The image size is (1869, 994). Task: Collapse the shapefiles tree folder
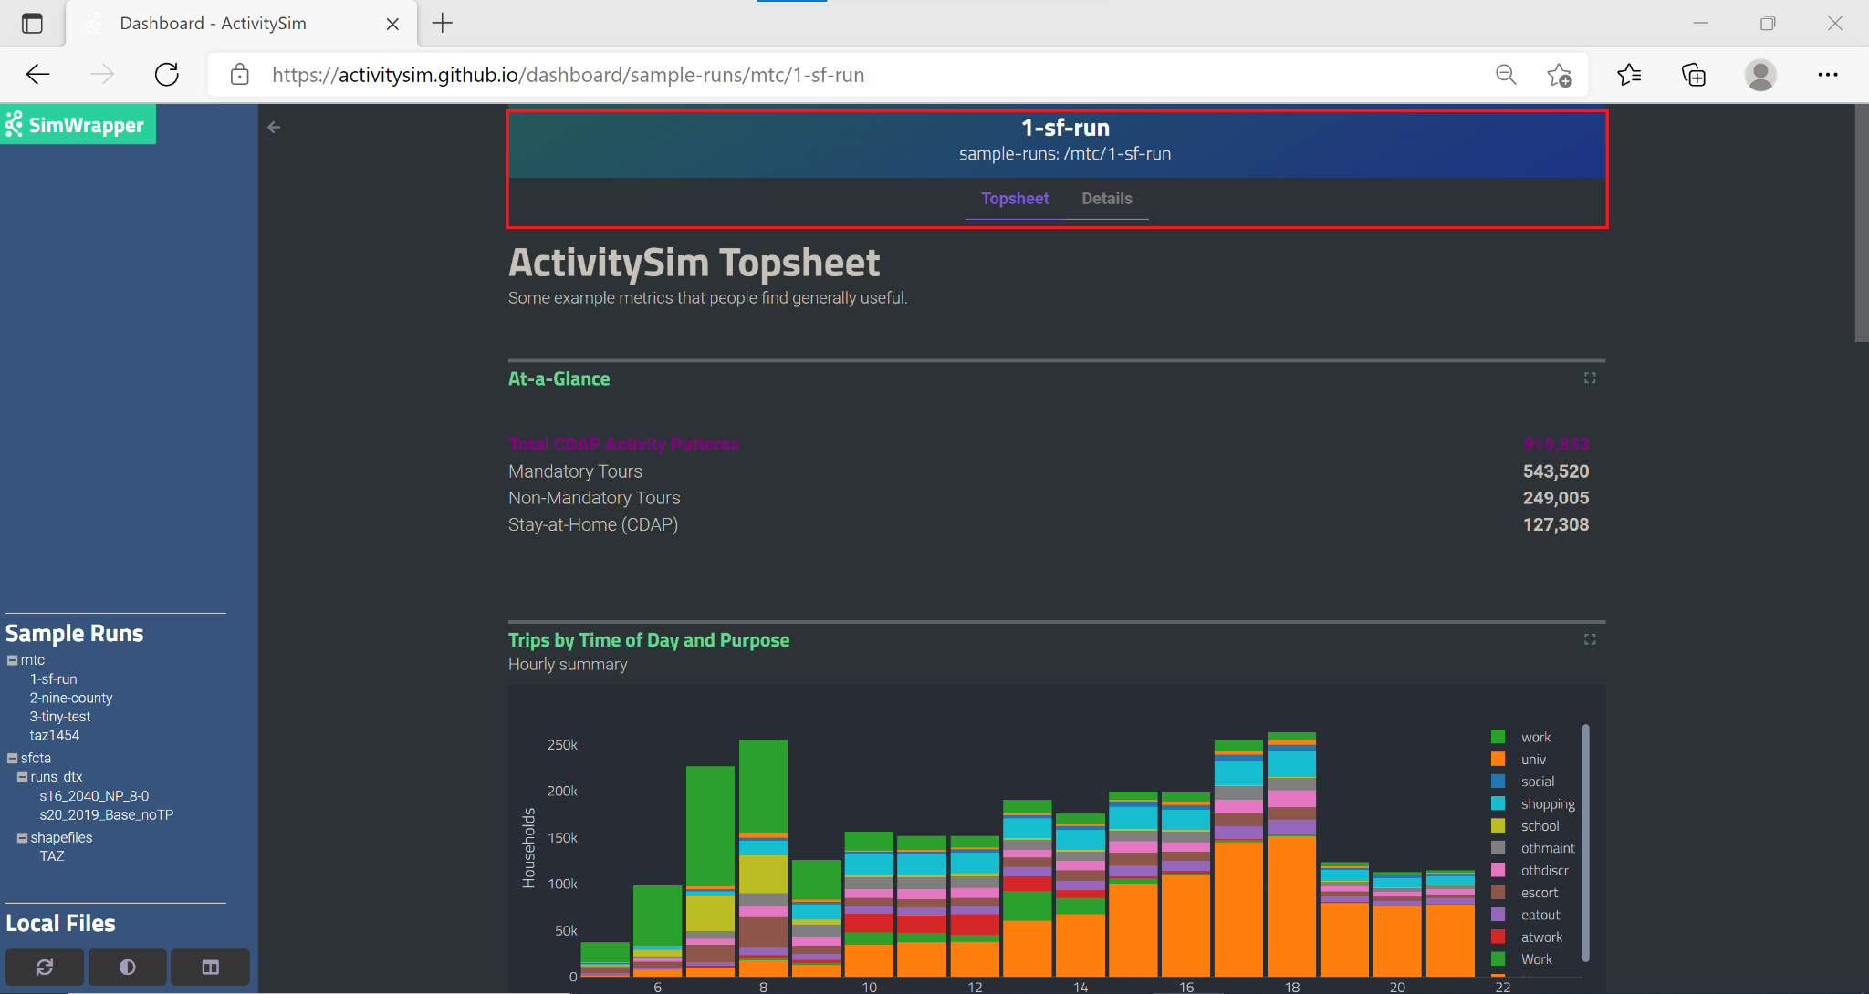point(22,837)
